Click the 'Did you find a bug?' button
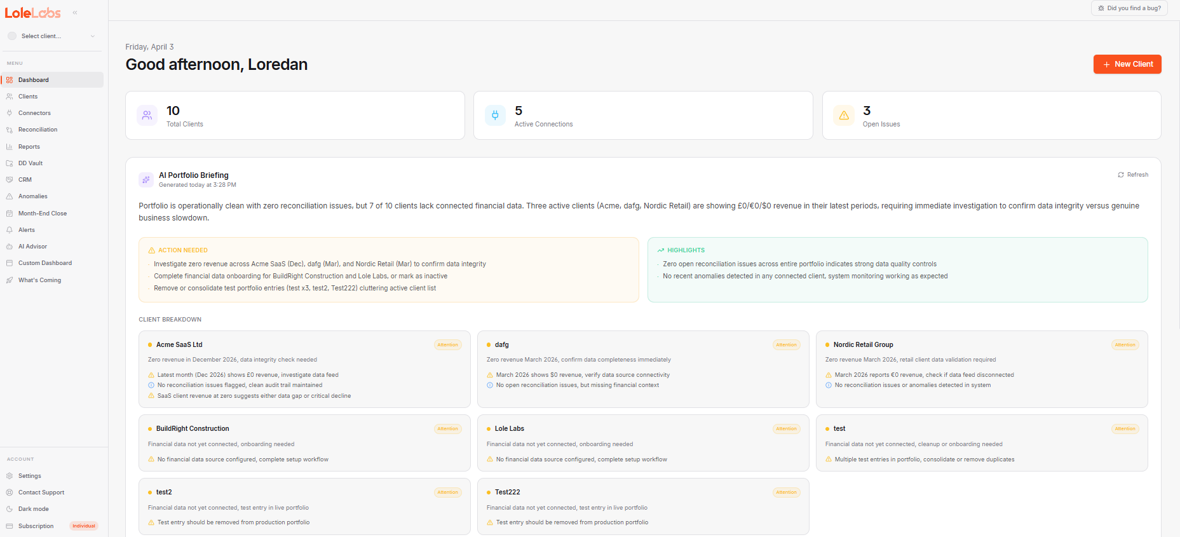Viewport: 1180px width, 537px height. [x=1129, y=8]
